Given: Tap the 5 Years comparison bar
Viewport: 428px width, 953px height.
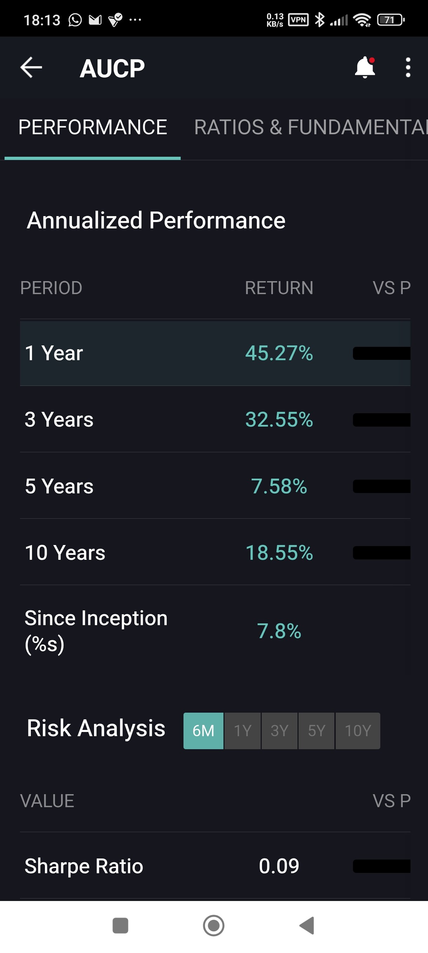Looking at the screenshot, I should click(381, 486).
